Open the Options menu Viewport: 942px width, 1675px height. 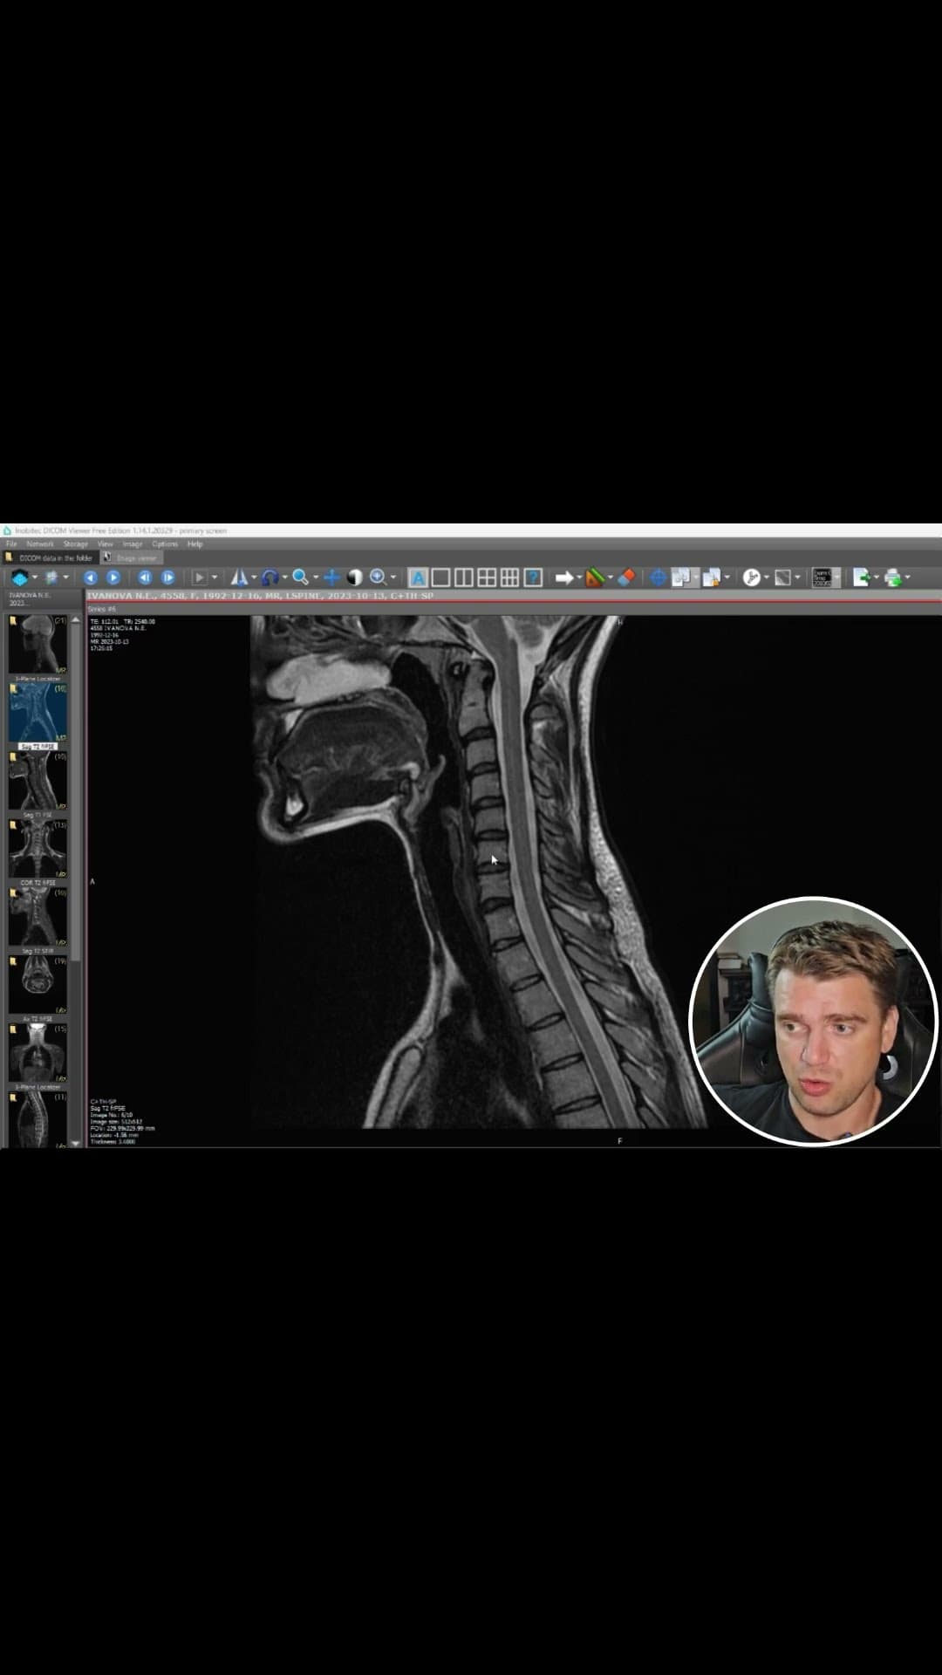pos(165,544)
